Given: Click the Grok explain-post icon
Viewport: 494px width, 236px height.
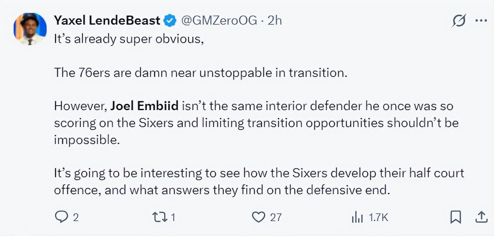Looking at the screenshot, I should pos(459,22).
